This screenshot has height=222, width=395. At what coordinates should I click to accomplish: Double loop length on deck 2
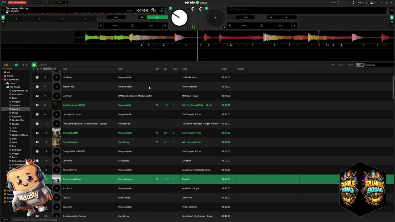coord(294,26)
